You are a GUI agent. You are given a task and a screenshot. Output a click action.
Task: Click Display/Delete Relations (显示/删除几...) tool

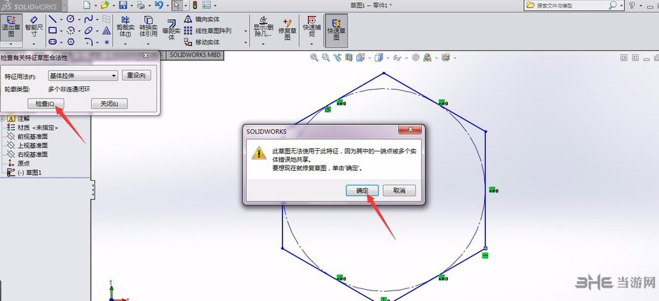tap(263, 27)
